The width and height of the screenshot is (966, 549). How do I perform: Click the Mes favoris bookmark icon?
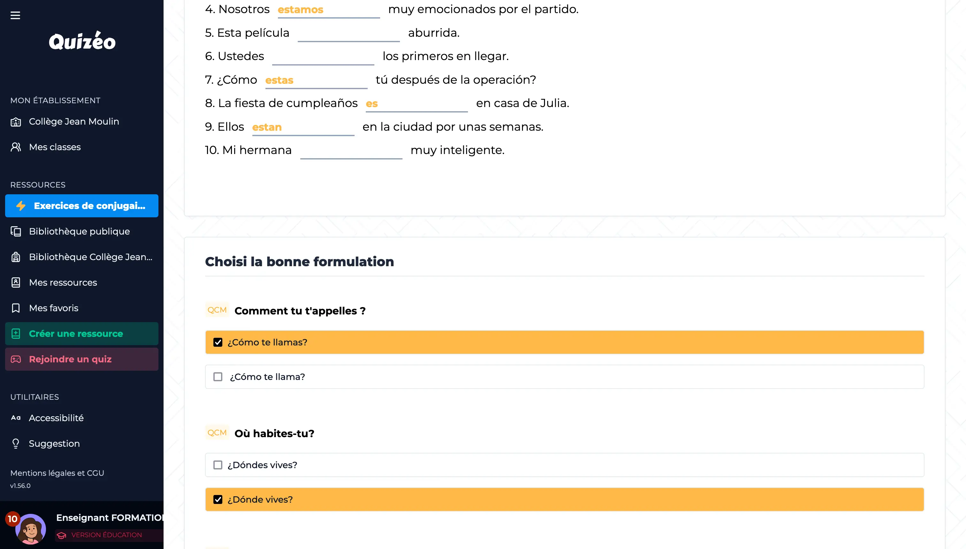(x=16, y=308)
